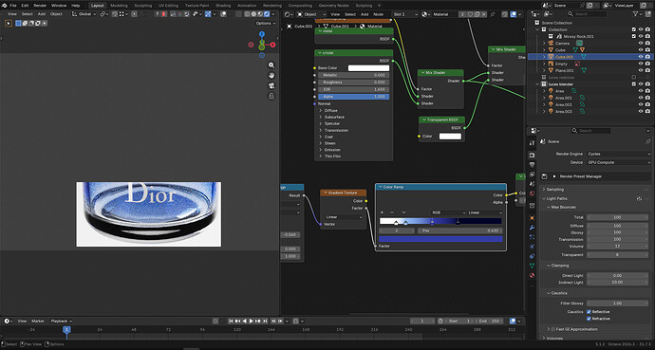
Task: Click the minus to remove color ramp stop
Action: (392, 212)
